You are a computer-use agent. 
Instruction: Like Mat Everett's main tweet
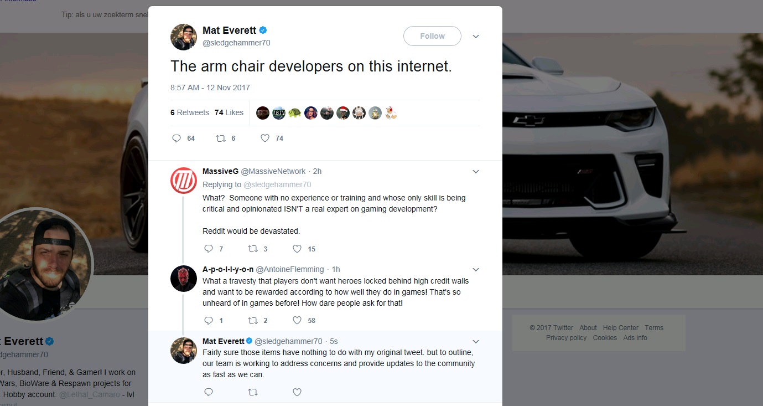click(x=265, y=138)
